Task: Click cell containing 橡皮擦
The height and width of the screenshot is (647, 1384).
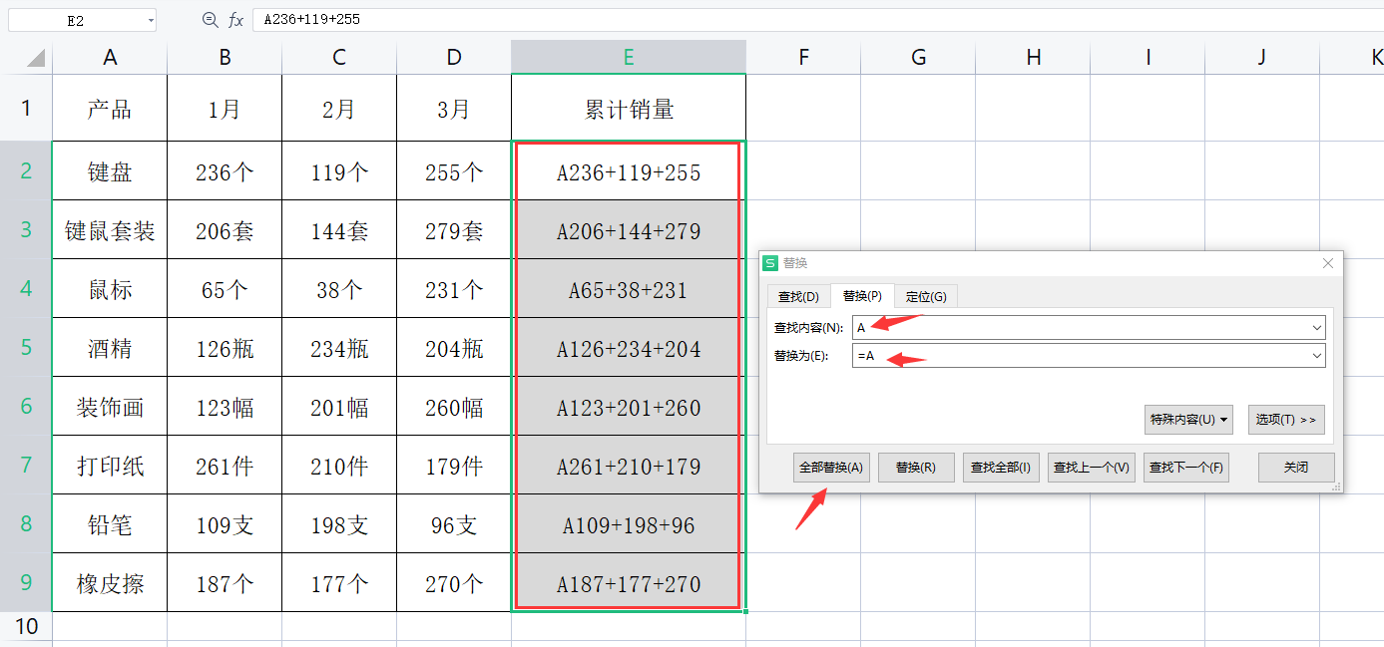Action: point(110,584)
